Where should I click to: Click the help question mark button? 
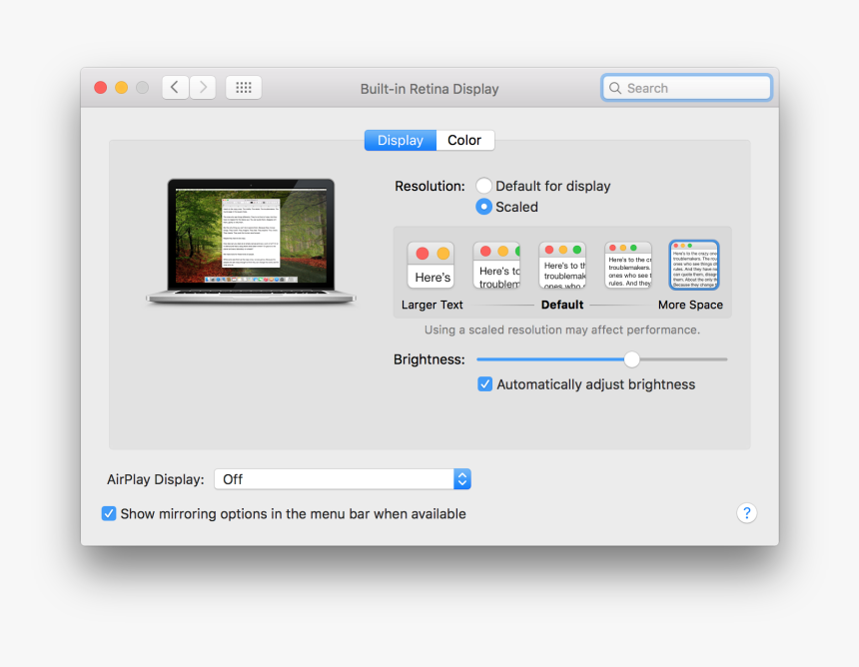(x=746, y=513)
